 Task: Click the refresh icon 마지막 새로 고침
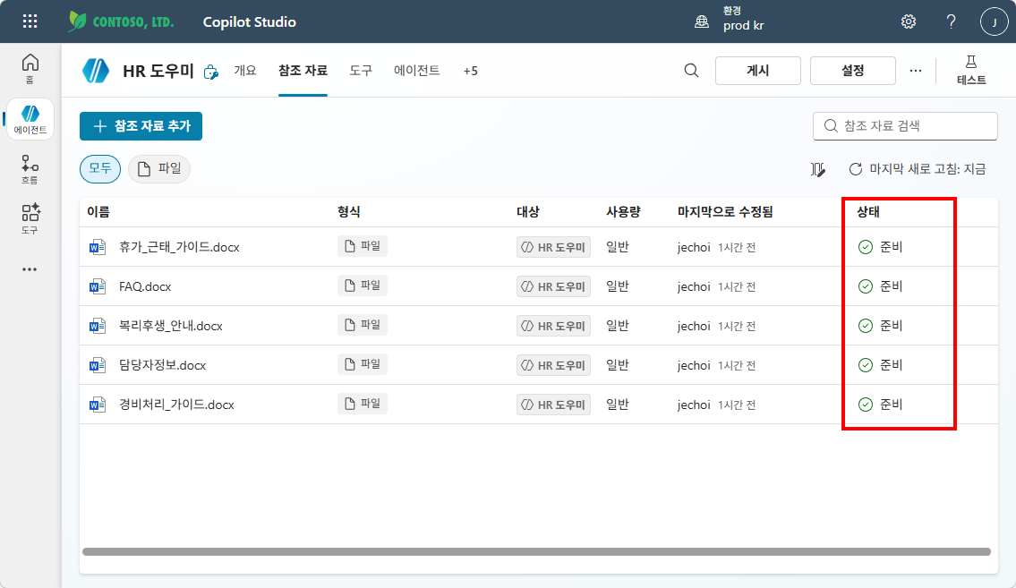(855, 169)
